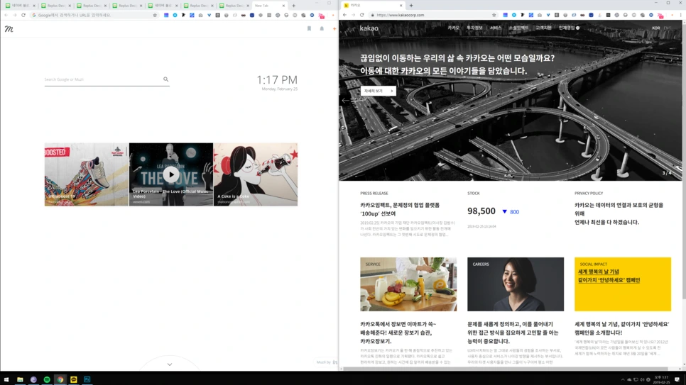Image resolution: width=686 pixels, height=385 pixels.
Task: Expand more Muzli content with down chevron
Action: coord(170,364)
